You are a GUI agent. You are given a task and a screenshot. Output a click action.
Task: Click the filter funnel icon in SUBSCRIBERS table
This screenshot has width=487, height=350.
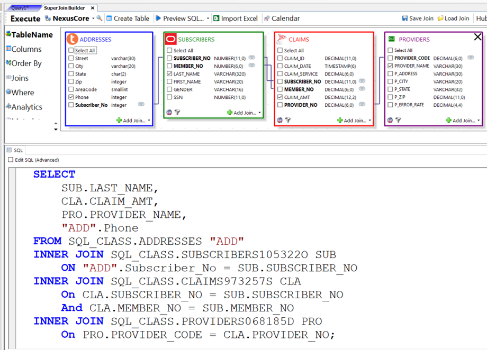[177, 113]
